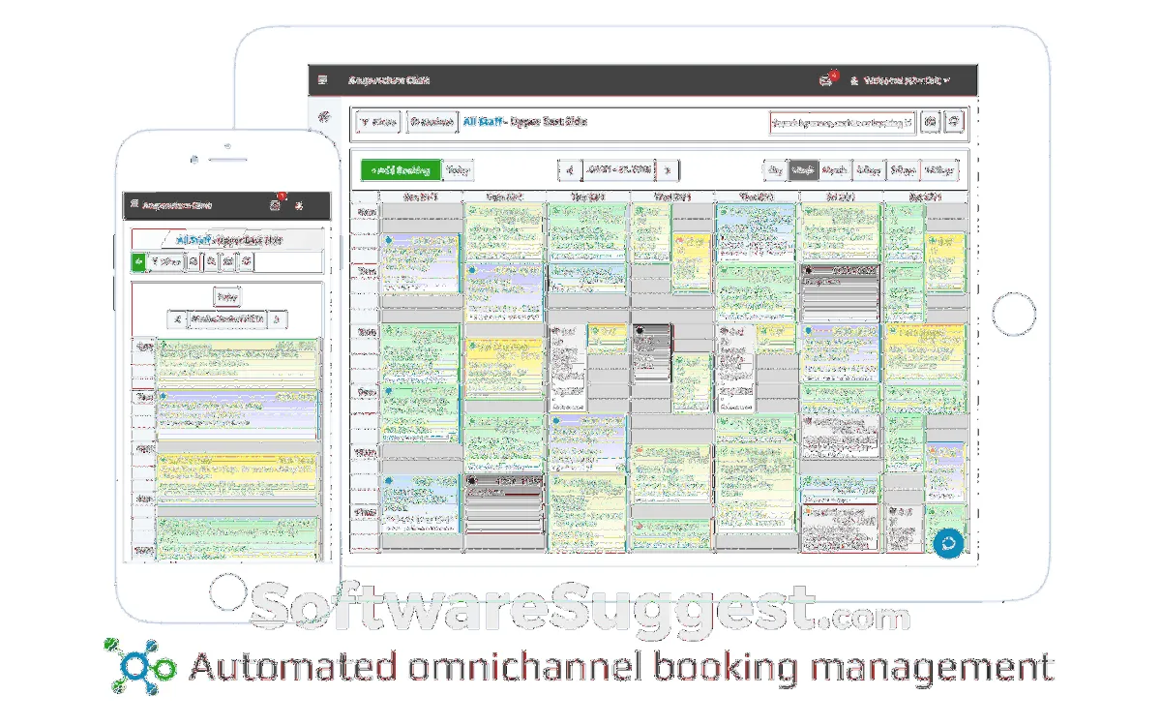Open the date picker on phone calendar

click(x=227, y=319)
